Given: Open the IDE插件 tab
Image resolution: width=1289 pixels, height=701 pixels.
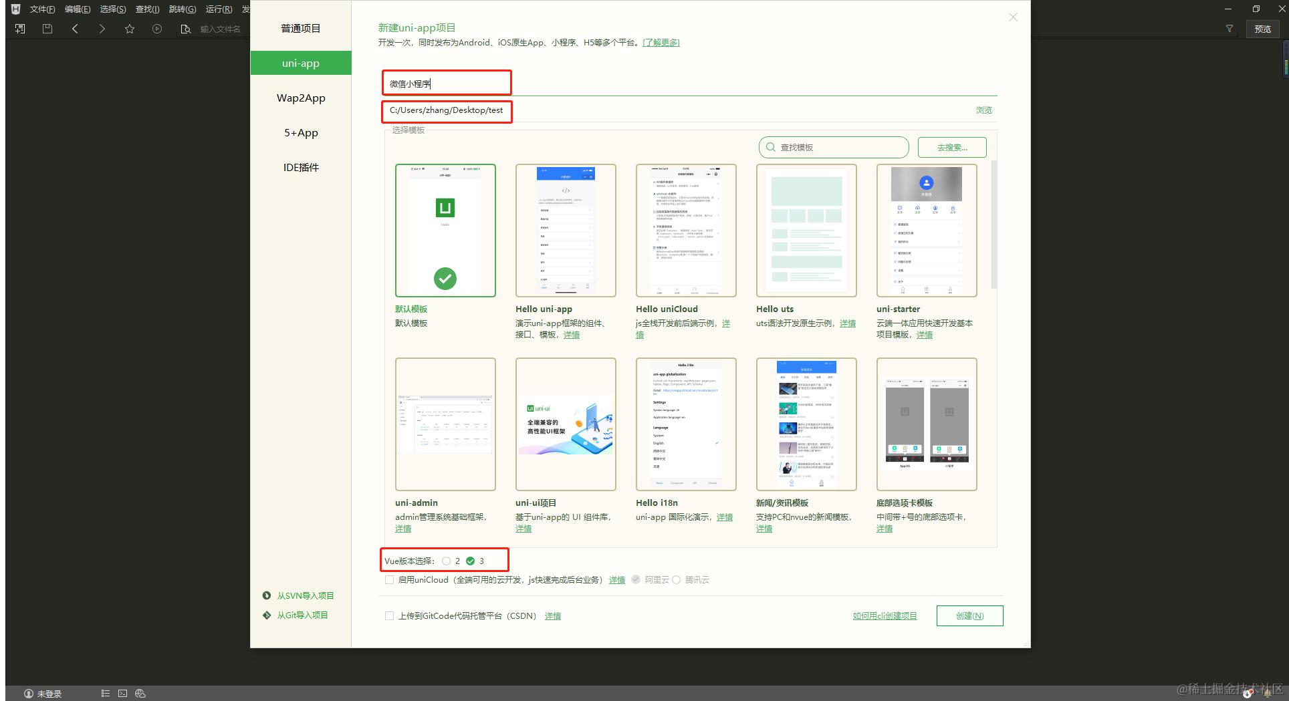Looking at the screenshot, I should tap(301, 167).
